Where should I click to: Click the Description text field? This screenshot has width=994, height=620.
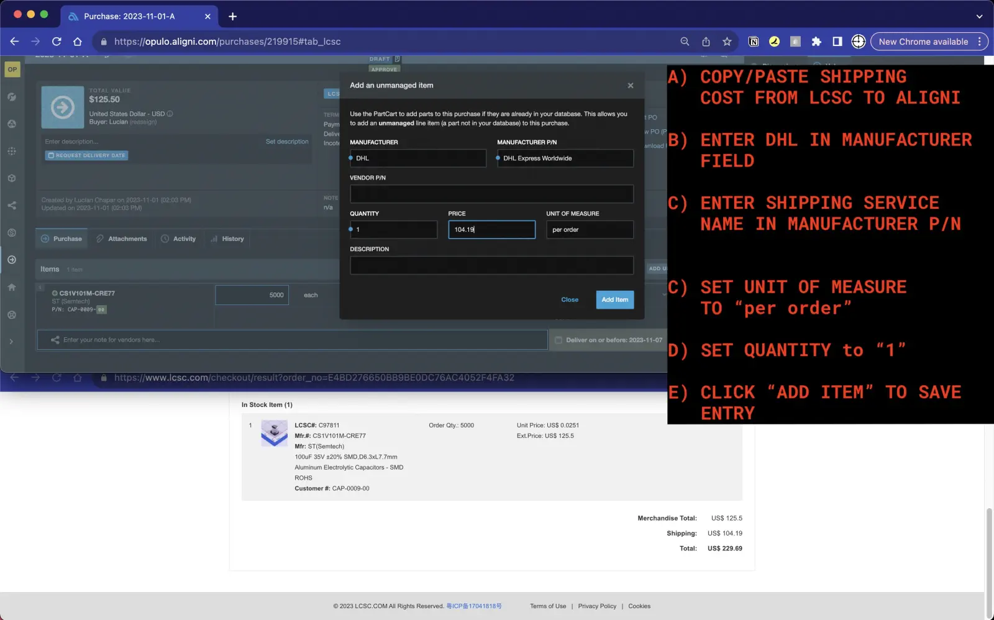(491, 265)
